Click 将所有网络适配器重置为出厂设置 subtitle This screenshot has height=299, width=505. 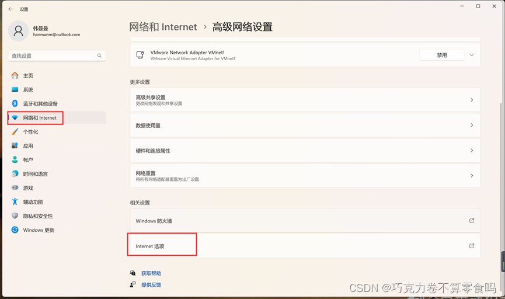tap(167, 179)
